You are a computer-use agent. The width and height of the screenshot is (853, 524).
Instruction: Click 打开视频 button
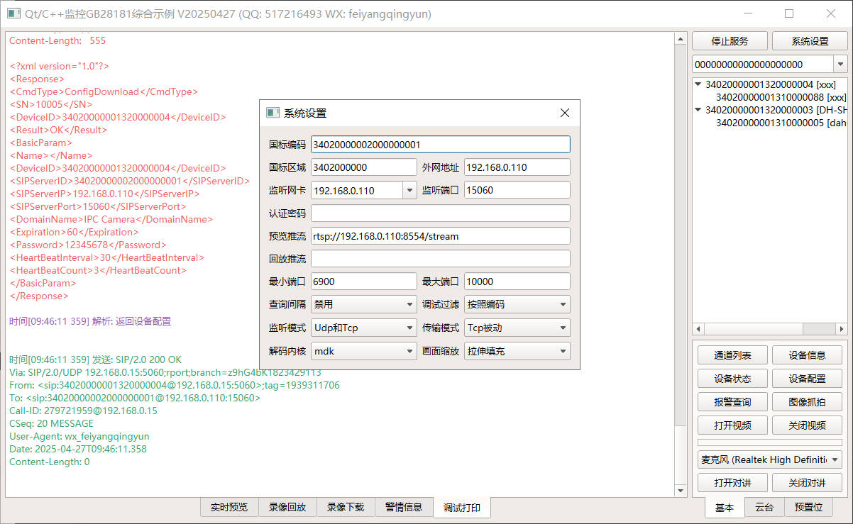[733, 425]
